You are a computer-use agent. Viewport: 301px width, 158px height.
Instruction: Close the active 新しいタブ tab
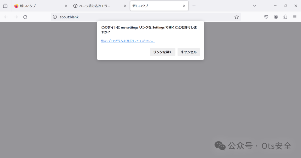(184, 6)
